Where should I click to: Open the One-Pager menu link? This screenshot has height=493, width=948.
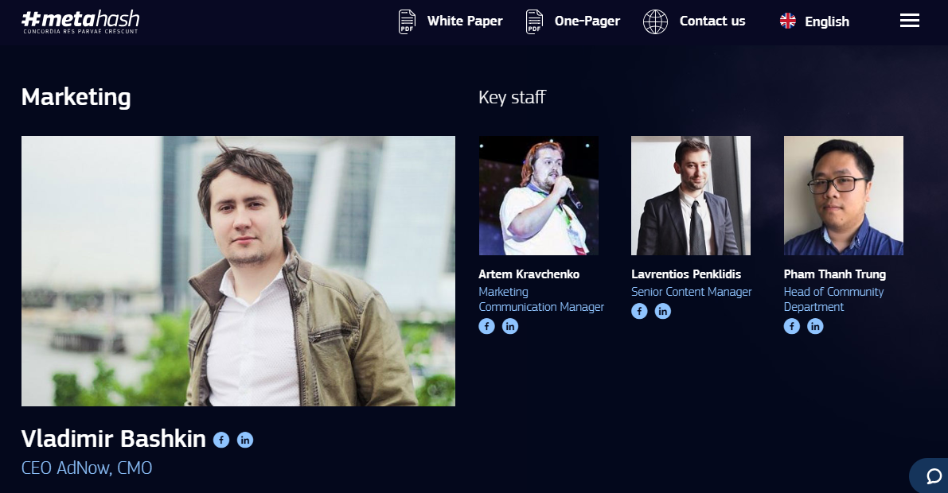click(587, 21)
